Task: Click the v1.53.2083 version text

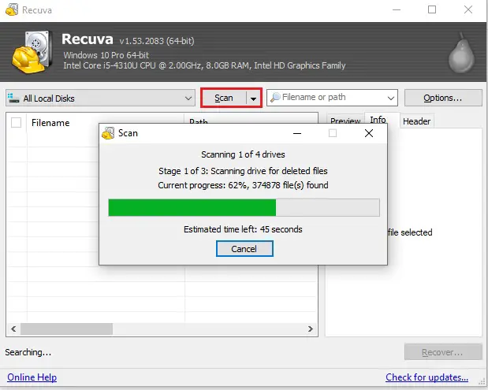Action: pyautogui.click(x=157, y=41)
